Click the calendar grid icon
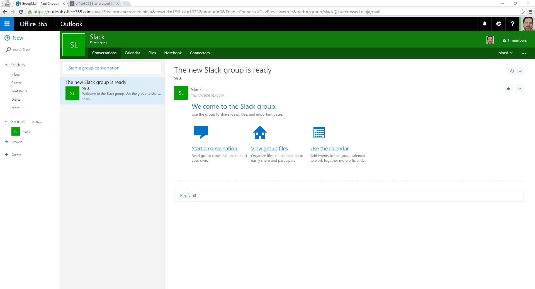Screen dimensions: 535x289 pos(319,132)
